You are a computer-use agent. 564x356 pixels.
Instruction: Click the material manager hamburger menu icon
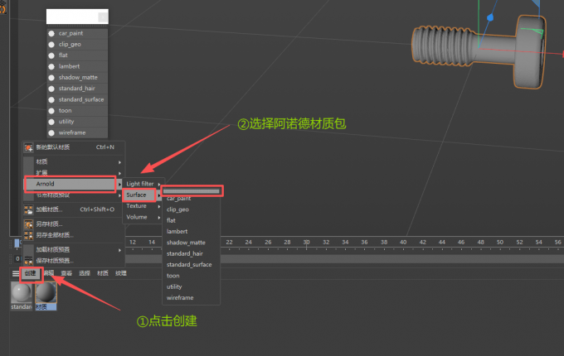pyautogui.click(x=16, y=272)
